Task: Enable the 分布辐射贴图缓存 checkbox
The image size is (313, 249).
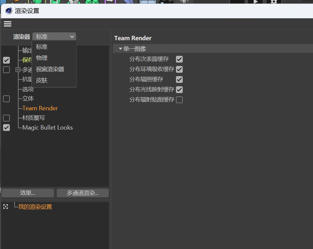Action: tap(179, 99)
